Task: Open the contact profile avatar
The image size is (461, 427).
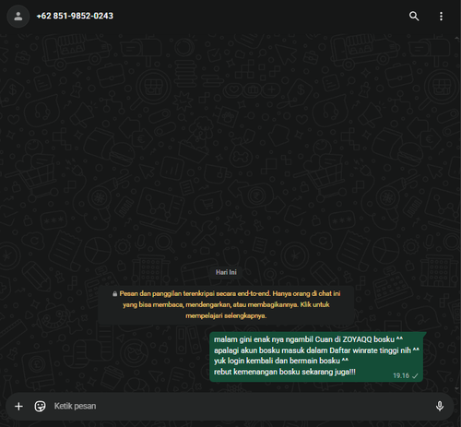Action: click(x=18, y=17)
